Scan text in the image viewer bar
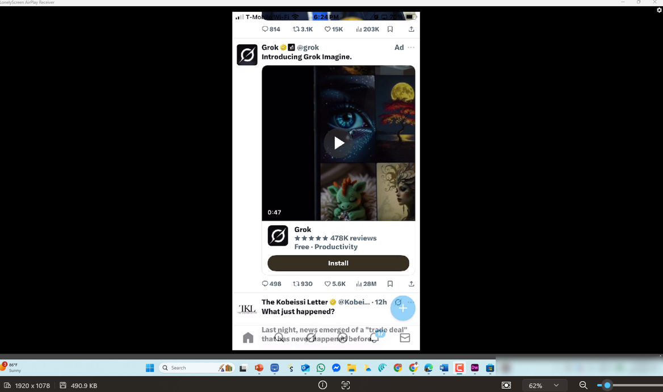 pos(346,385)
